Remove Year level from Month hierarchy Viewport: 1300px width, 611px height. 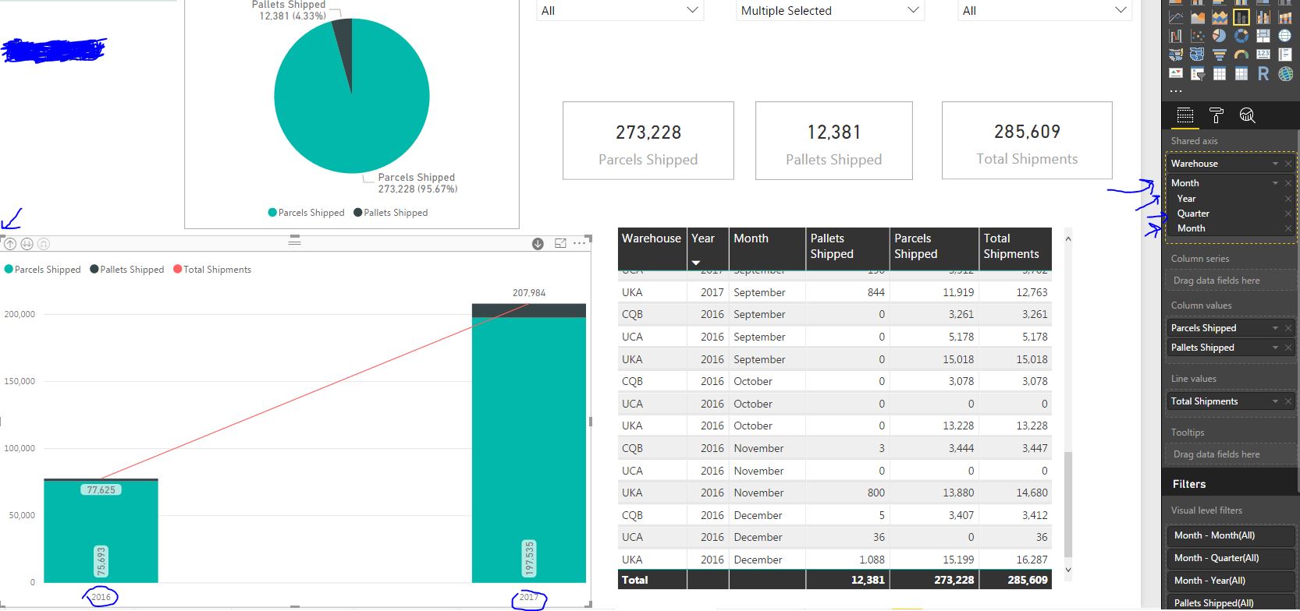tap(1288, 199)
